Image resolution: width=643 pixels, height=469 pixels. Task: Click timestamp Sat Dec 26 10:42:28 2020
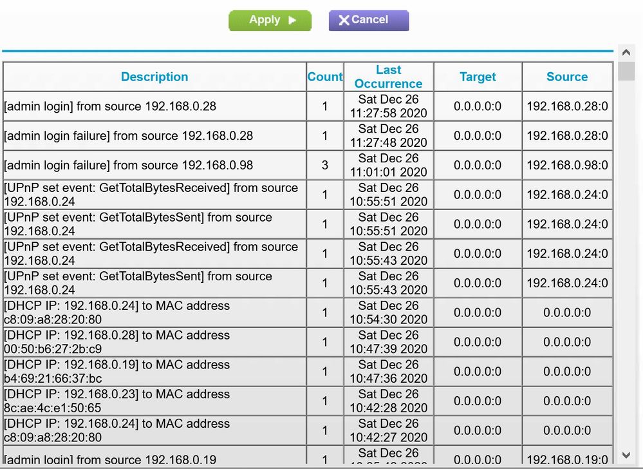click(x=388, y=401)
